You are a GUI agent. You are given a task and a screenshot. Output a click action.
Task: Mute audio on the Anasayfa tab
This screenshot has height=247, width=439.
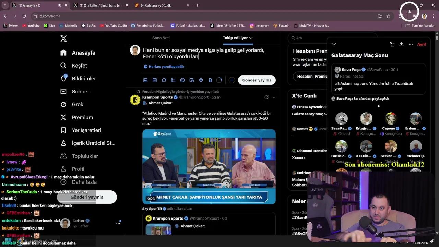tap(60, 5)
